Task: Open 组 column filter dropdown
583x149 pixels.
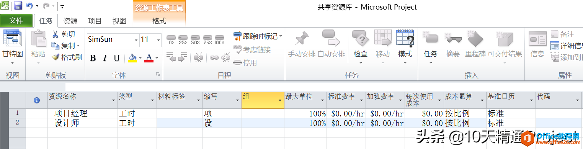Action: point(279,100)
